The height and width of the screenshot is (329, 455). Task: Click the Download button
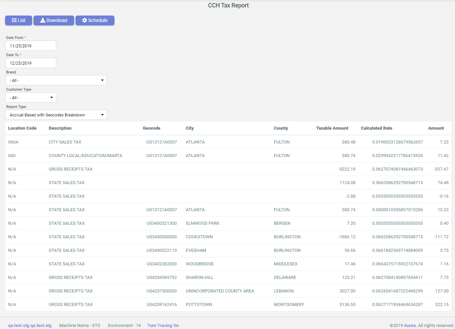pyautogui.click(x=54, y=20)
